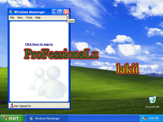
Task: Open the Recycle Bin desktop icon
Action: tap(153, 100)
